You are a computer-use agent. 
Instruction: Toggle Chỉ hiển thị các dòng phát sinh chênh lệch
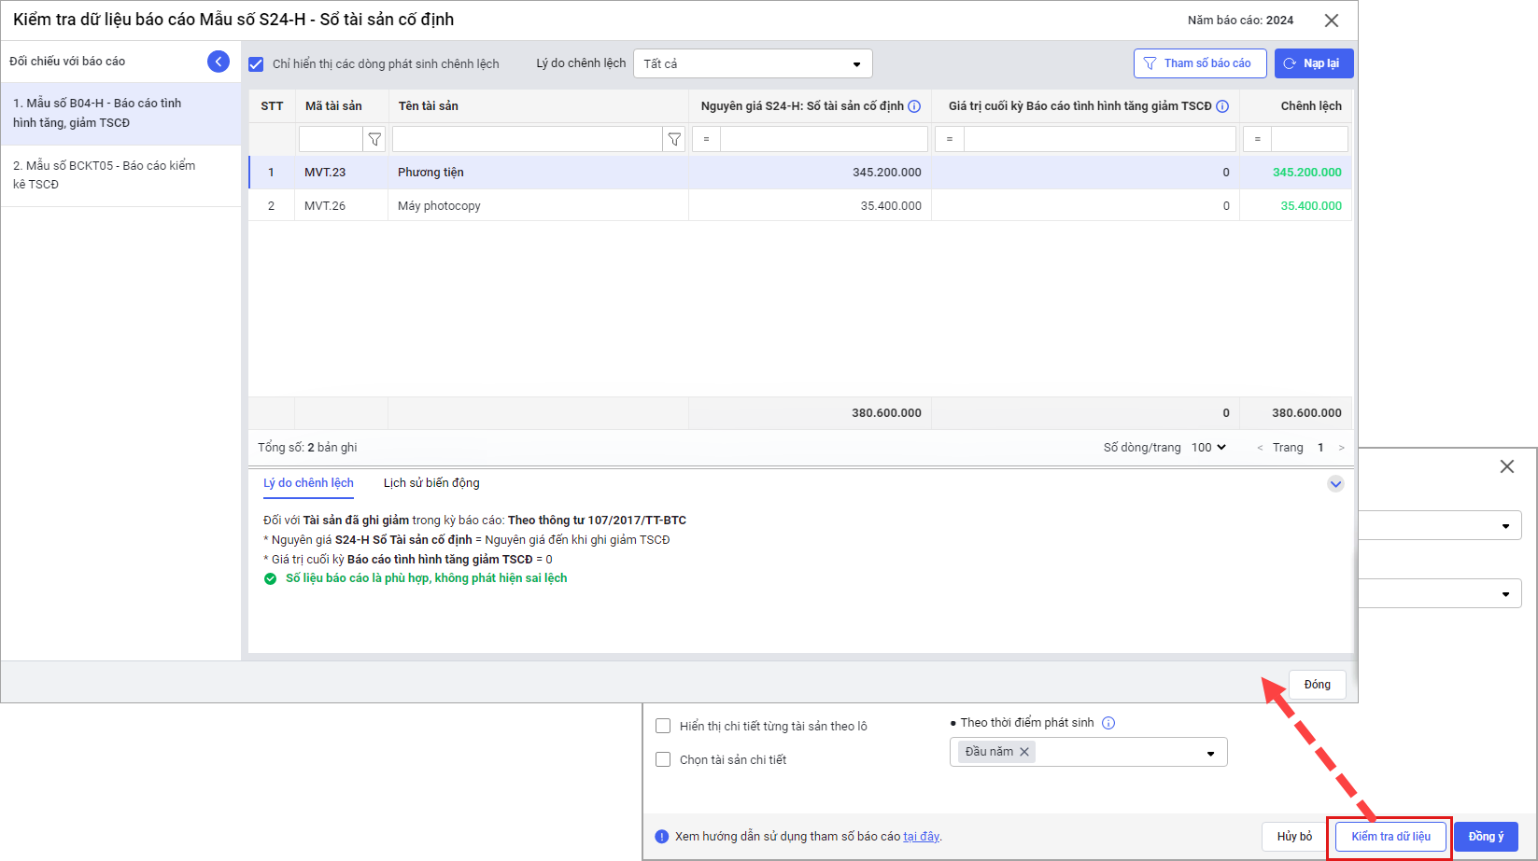point(256,64)
